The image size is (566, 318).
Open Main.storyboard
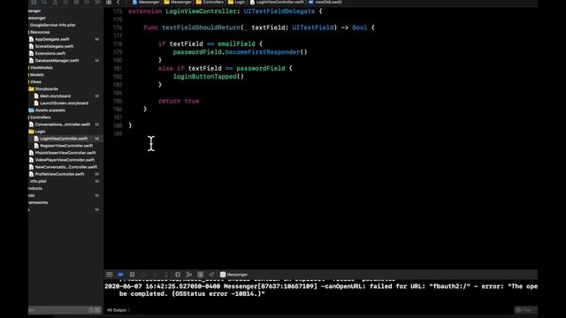click(x=55, y=96)
